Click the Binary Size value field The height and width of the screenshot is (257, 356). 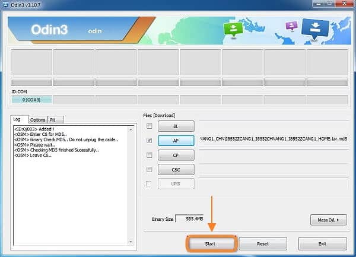(189, 219)
